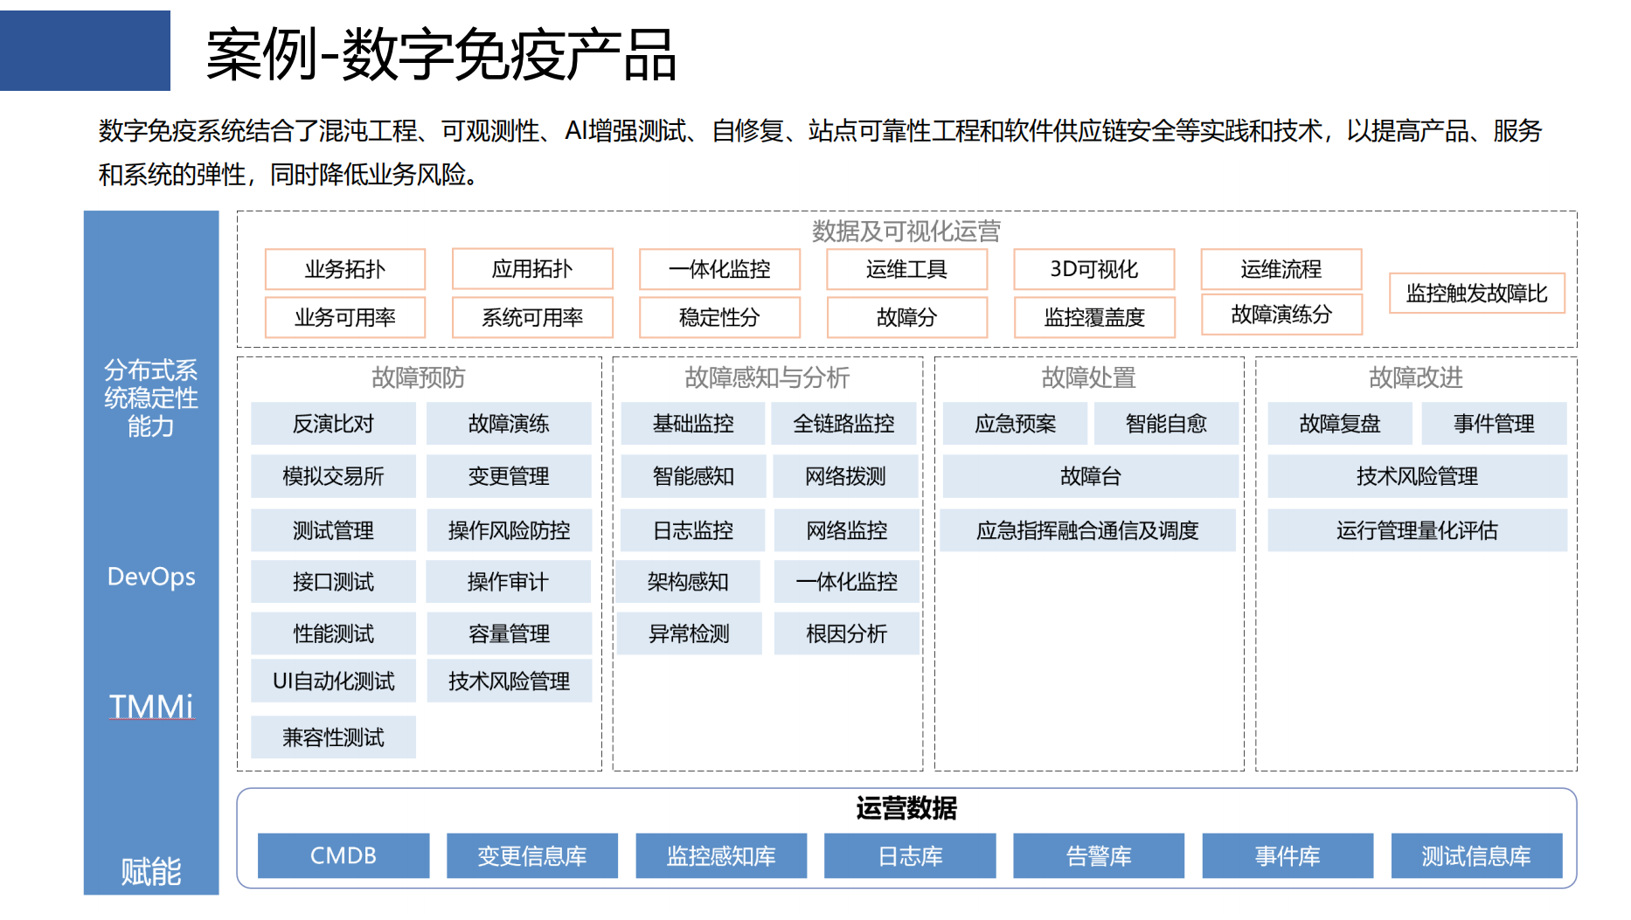Viewport: 1631px width, 920px height.
Task: Select the 测试信息库 data box
Action: (1475, 855)
